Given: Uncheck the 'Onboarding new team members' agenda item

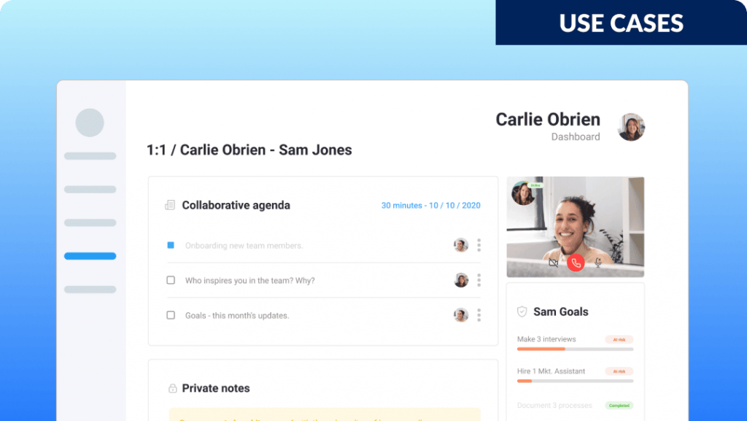Looking at the screenshot, I should pos(171,245).
